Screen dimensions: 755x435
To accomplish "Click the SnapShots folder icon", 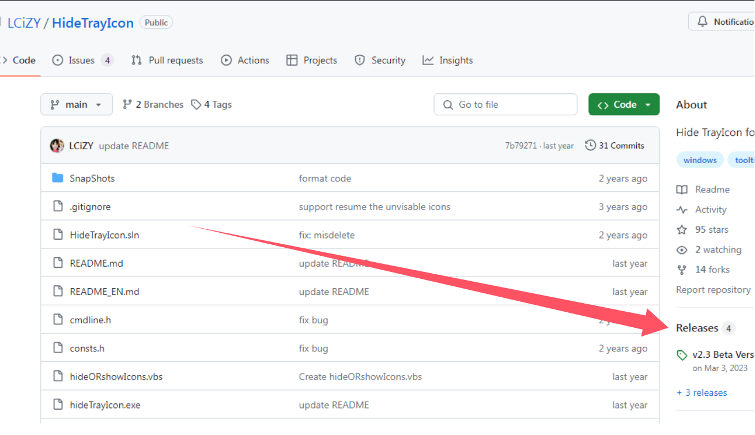I will point(58,177).
